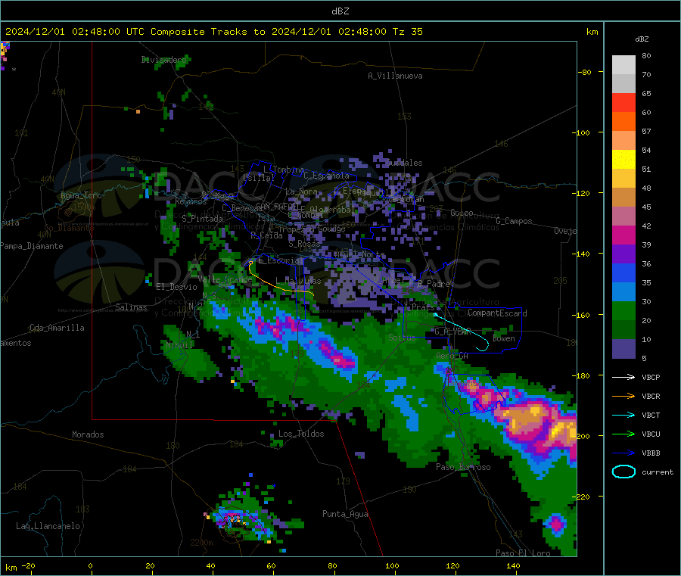The image size is (681, 576).
Task: Click the 'VBCU' legend label
Action: pos(651,434)
